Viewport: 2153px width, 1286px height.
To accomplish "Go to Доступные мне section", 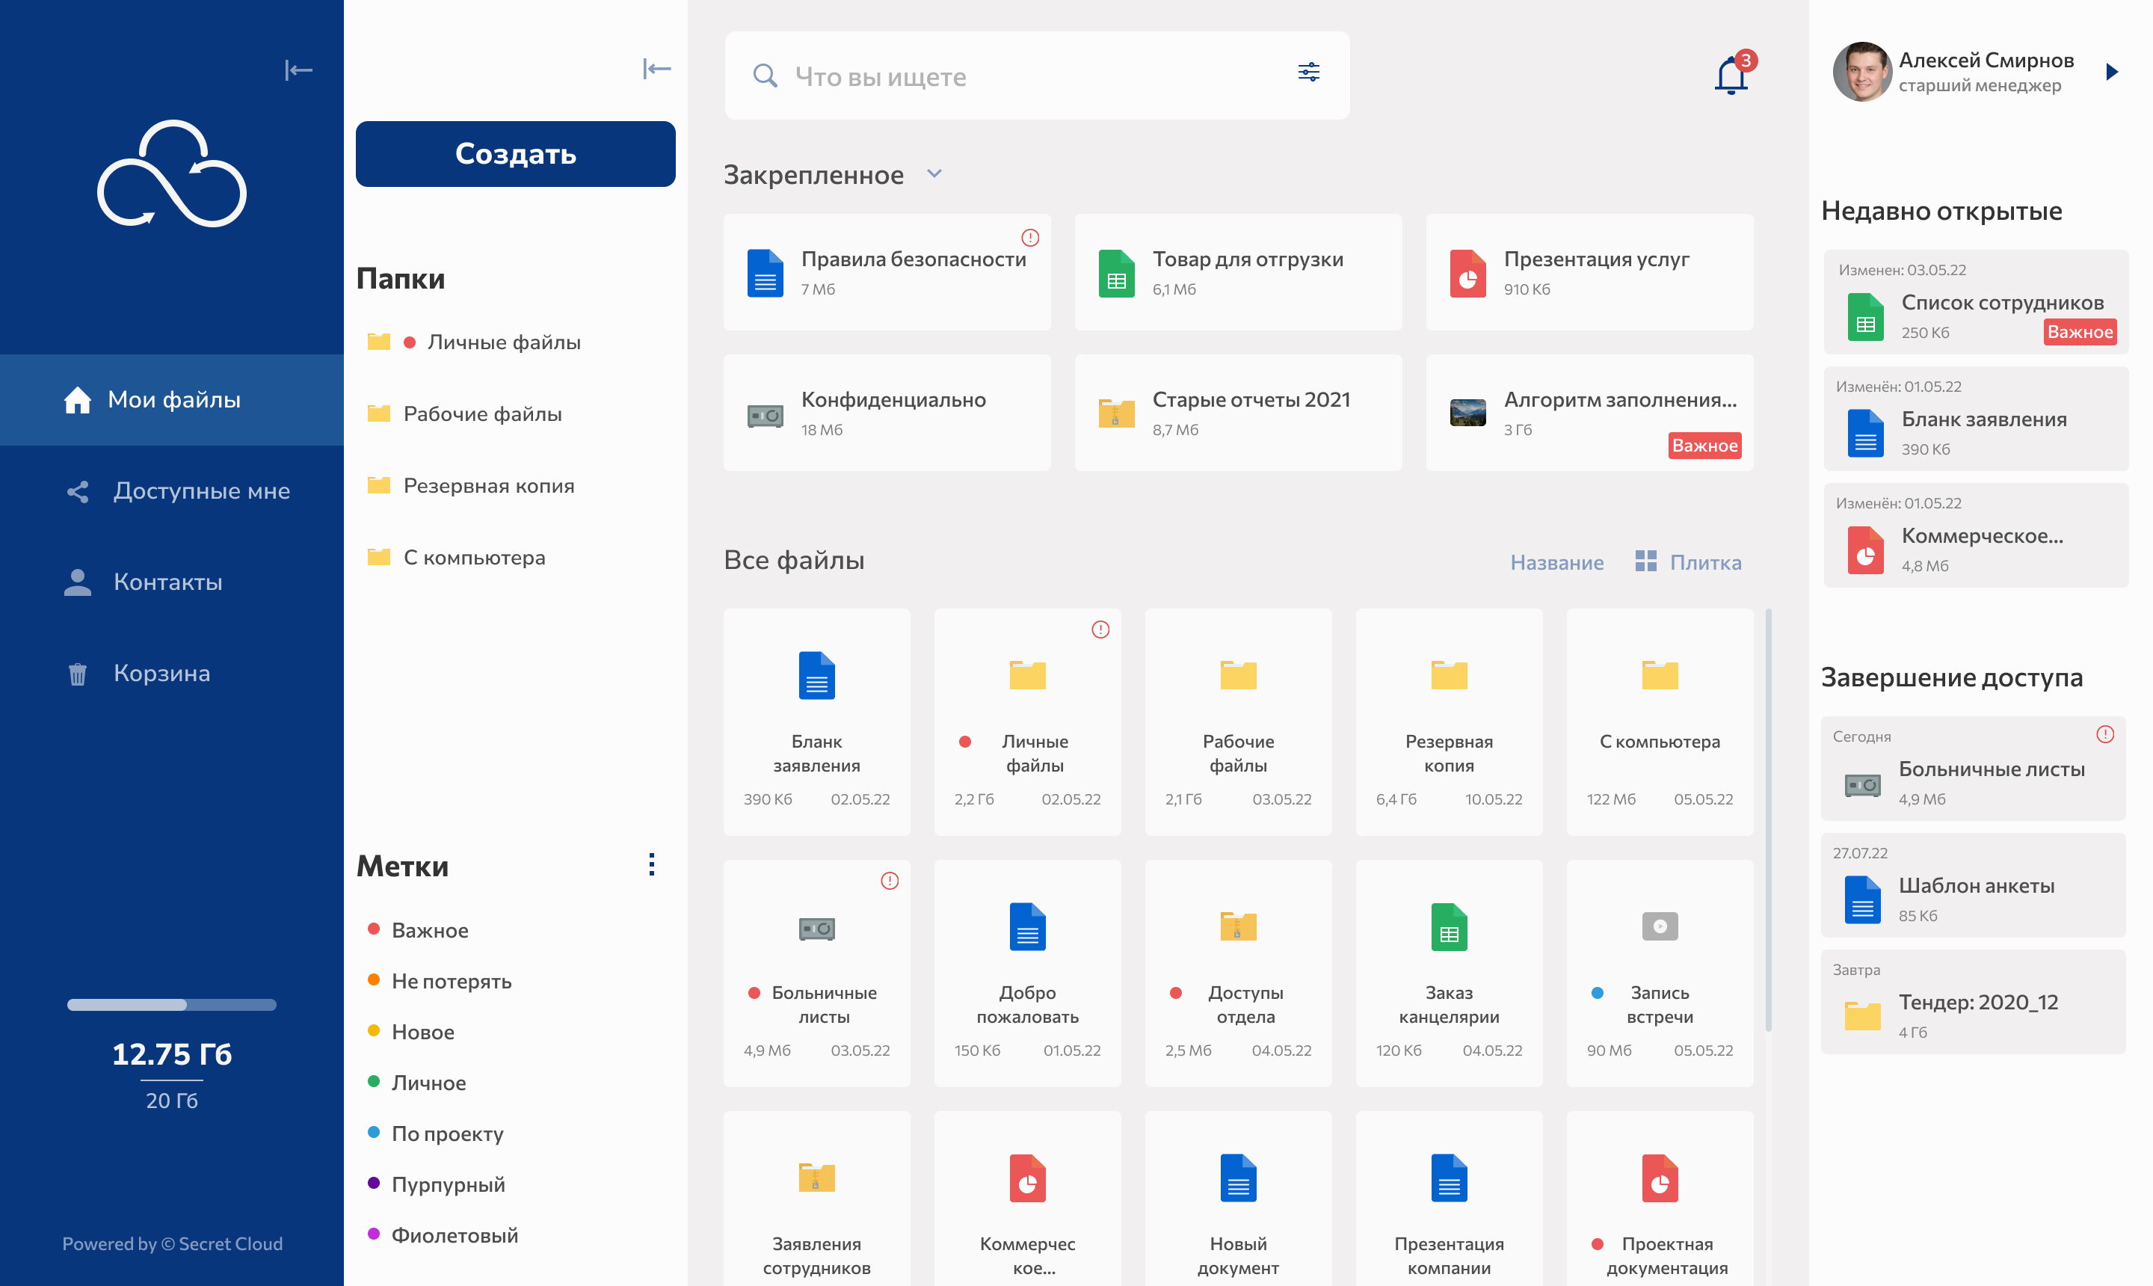I will coord(201,490).
